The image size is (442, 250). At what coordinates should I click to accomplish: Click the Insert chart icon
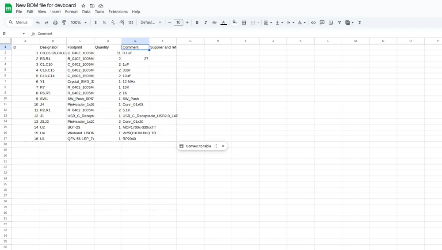tap(331, 23)
